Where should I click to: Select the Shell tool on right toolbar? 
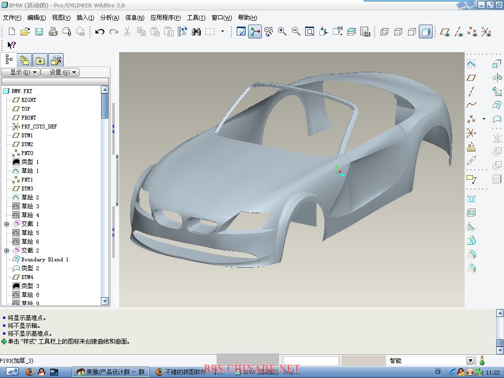tap(471, 213)
